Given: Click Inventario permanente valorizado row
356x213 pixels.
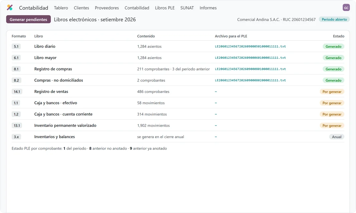Looking at the screenshot, I should (x=178, y=126).
